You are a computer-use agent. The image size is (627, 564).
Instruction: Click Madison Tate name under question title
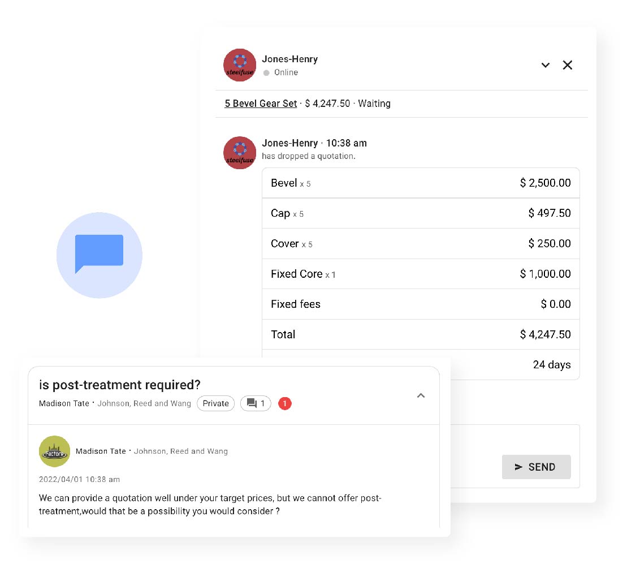click(x=64, y=403)
